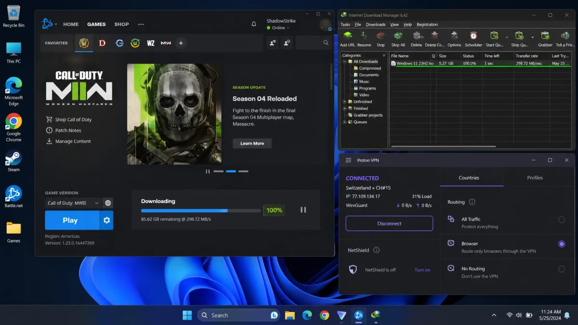578x325 pixels.
Task: Click the blue Play button
Action: tap(72, 220)
